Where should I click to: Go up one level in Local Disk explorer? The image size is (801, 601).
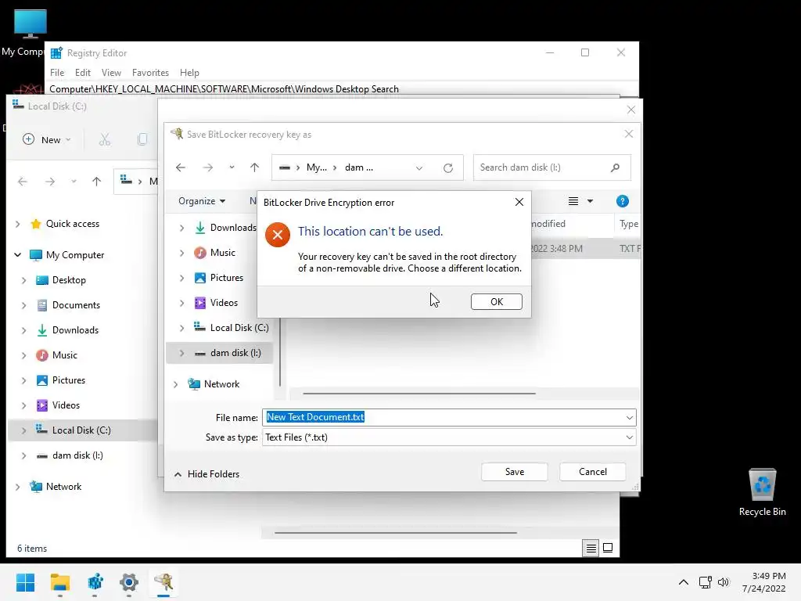96,181
